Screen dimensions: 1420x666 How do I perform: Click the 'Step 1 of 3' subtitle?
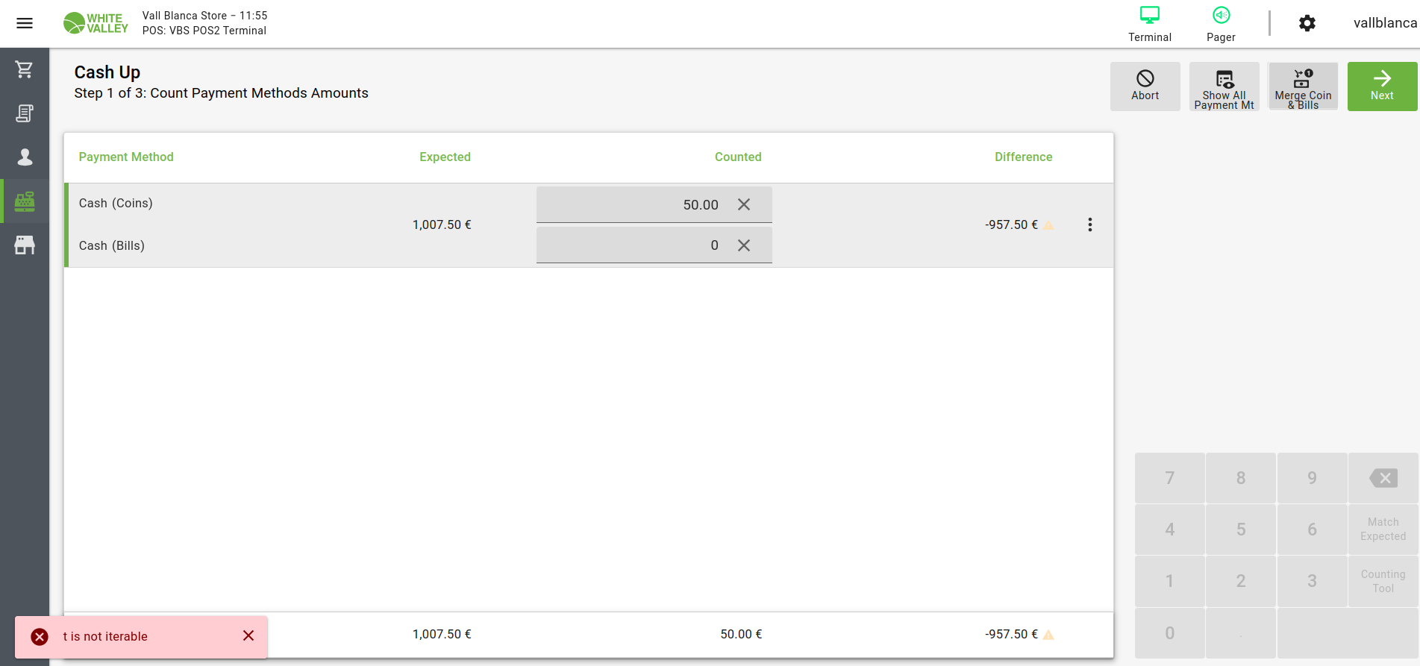(x=221, y=93)
